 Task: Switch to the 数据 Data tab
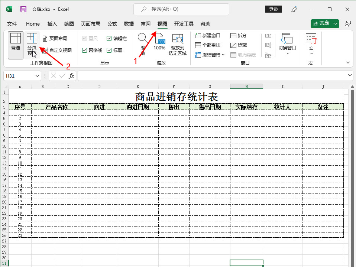[129, 24]
